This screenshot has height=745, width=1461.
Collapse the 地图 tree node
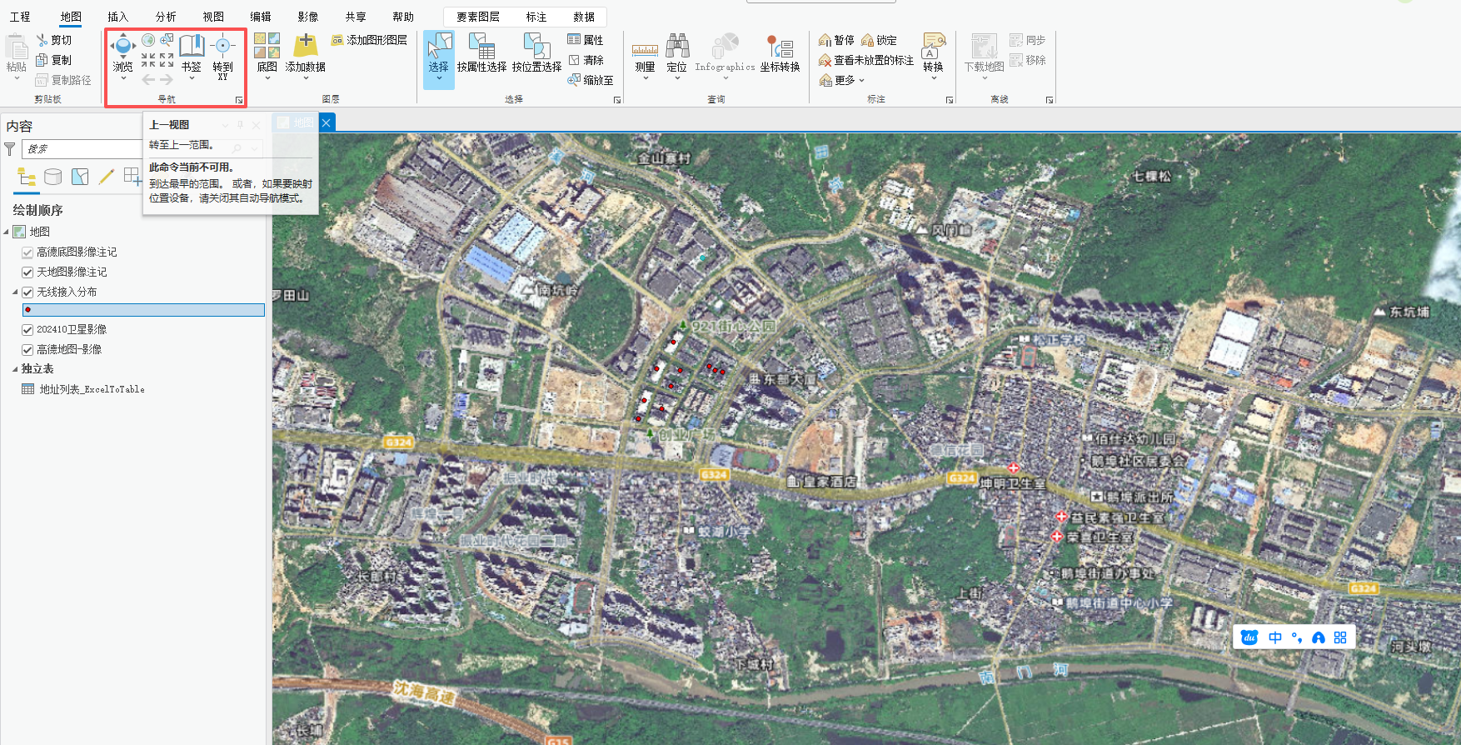(x=6, y=232)
